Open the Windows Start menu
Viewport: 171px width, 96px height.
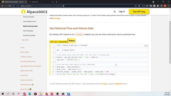tap(3, 94)
